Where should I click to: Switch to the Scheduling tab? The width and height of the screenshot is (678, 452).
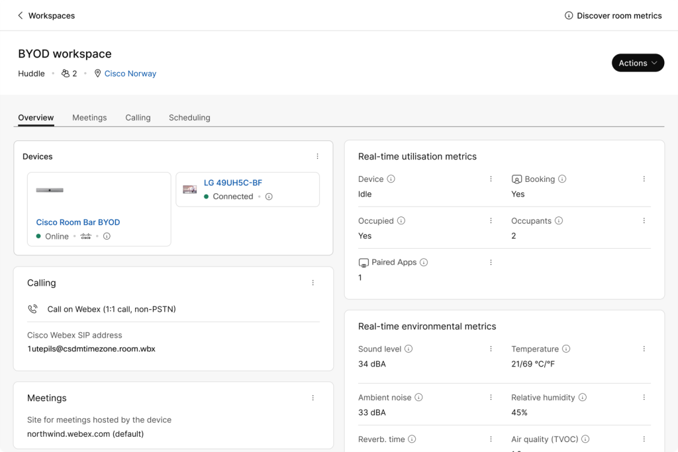[x=189, y=118]
